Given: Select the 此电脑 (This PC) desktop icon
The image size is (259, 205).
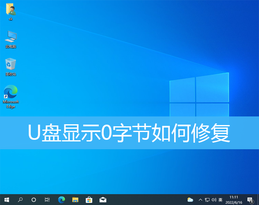Looking at the screenshot, I should tap(11, 39).
